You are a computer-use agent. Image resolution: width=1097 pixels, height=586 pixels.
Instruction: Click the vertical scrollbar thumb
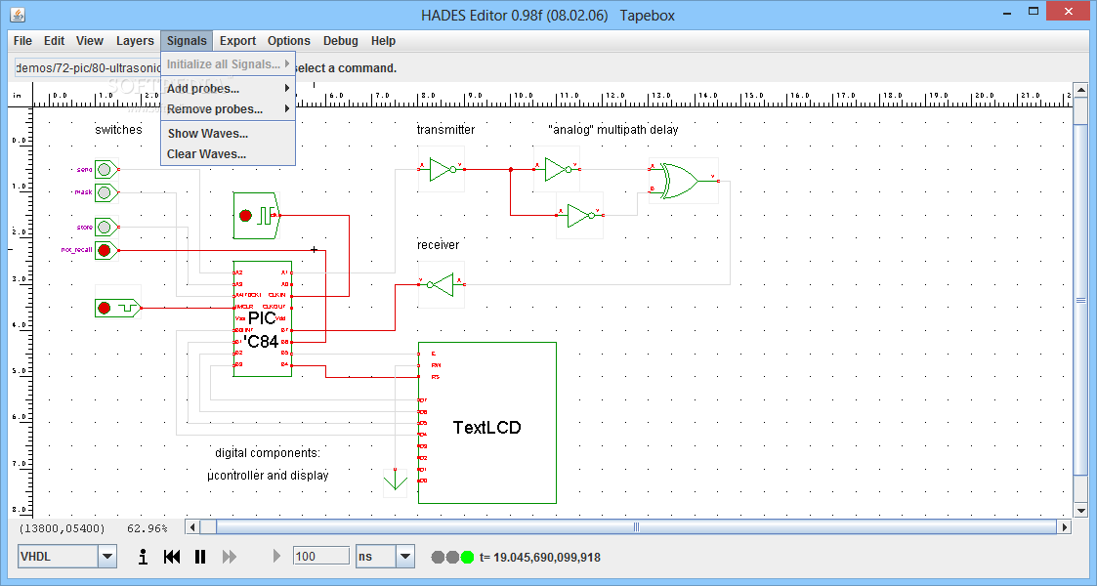tap(1081, 301)
